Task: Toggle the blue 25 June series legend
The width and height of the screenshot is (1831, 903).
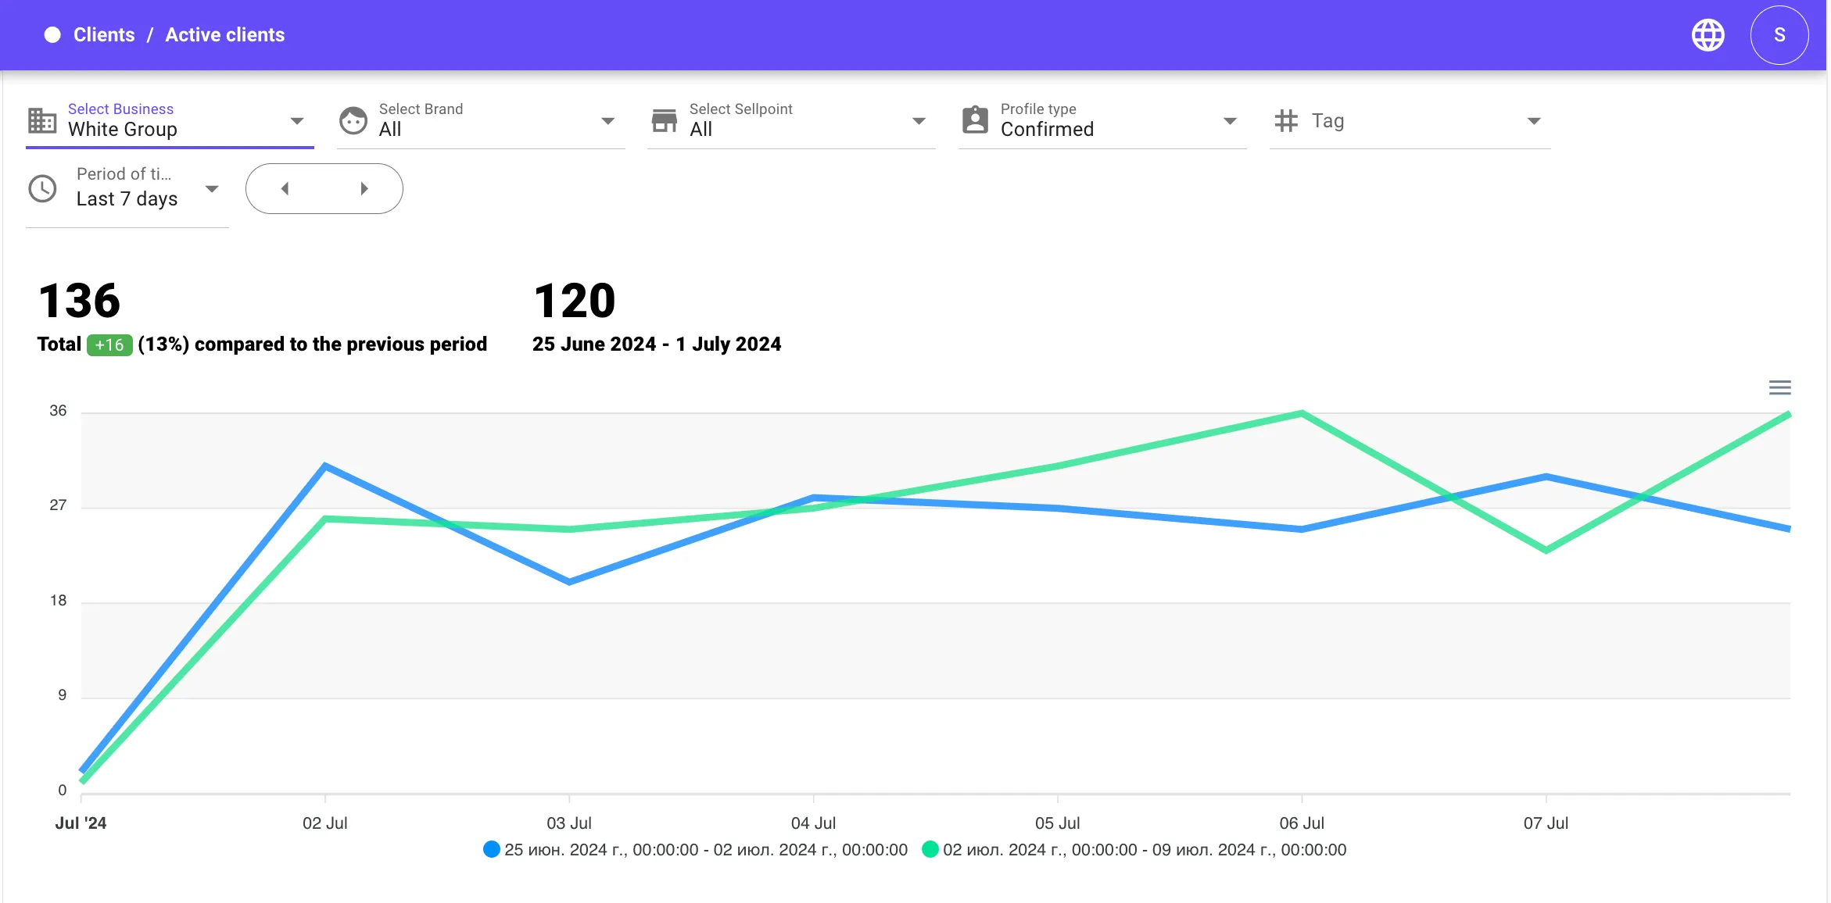Action: [696, 850]
